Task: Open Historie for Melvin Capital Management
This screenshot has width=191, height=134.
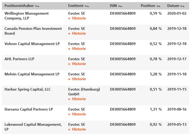Action: (79, 79)
